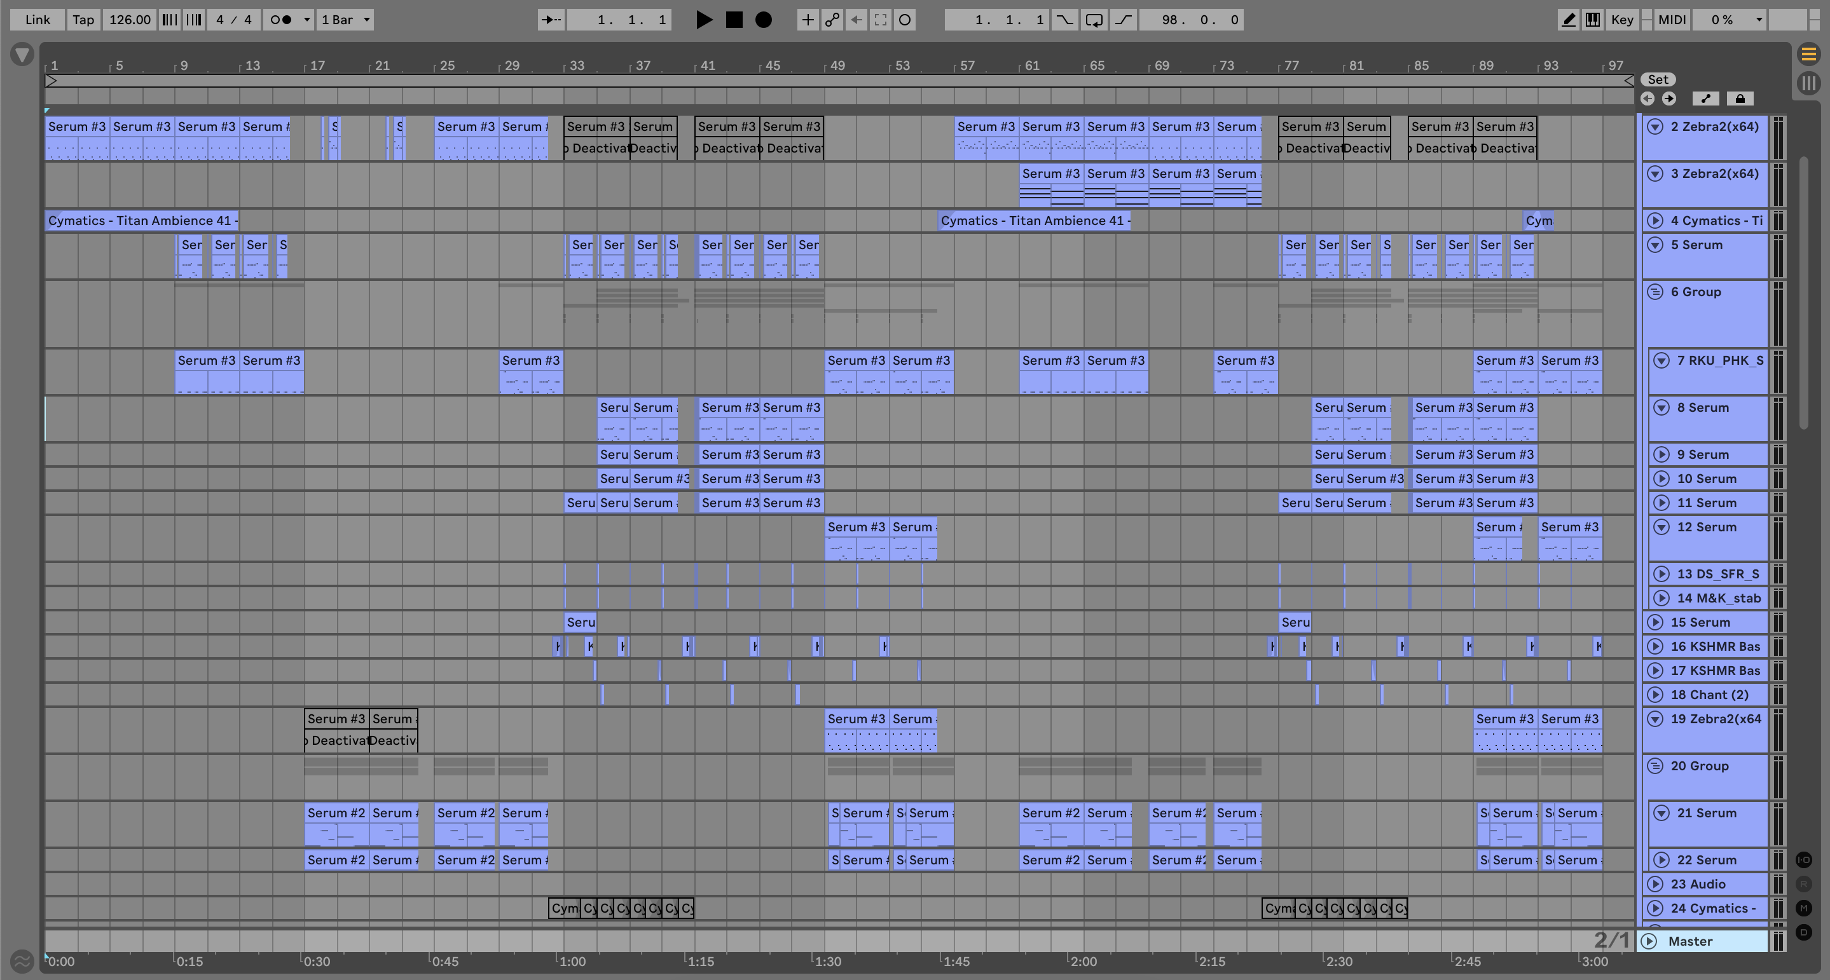Toggle the Computer MIDI Keyboard icon
The width and height of the screenshot is (1830, 980).
coord(1593,20)
